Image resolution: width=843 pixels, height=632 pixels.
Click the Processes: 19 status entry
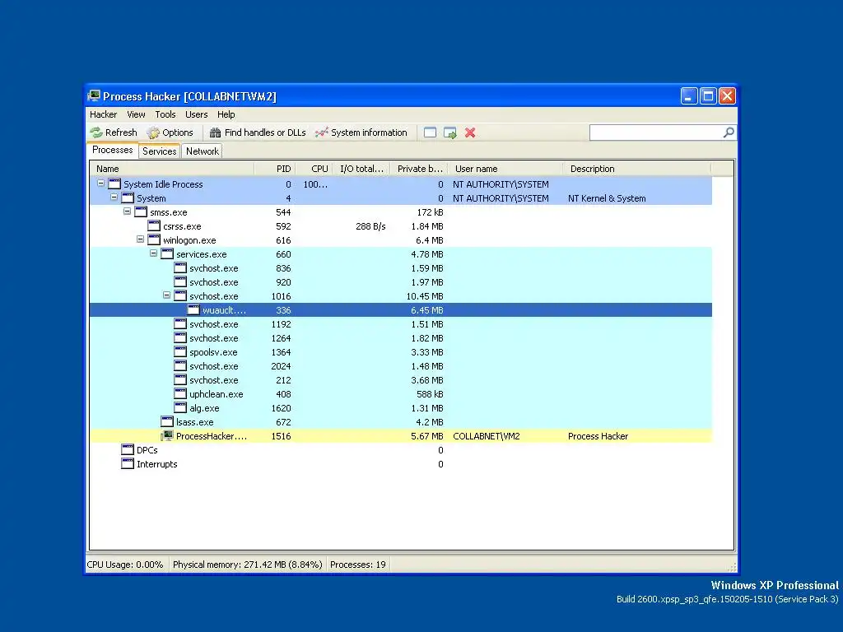[x=358, y=565]
